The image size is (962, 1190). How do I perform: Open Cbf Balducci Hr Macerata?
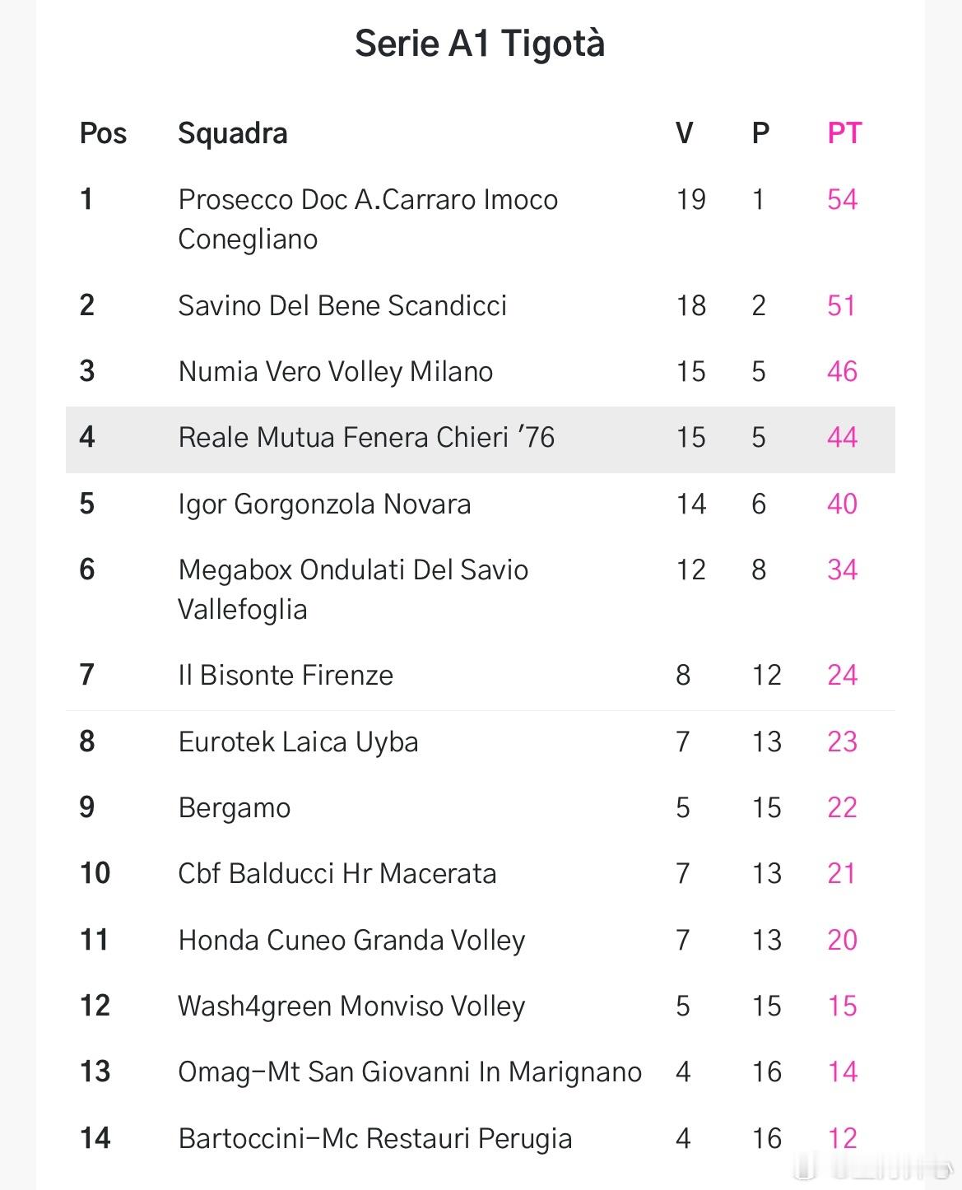click(337, 873)
